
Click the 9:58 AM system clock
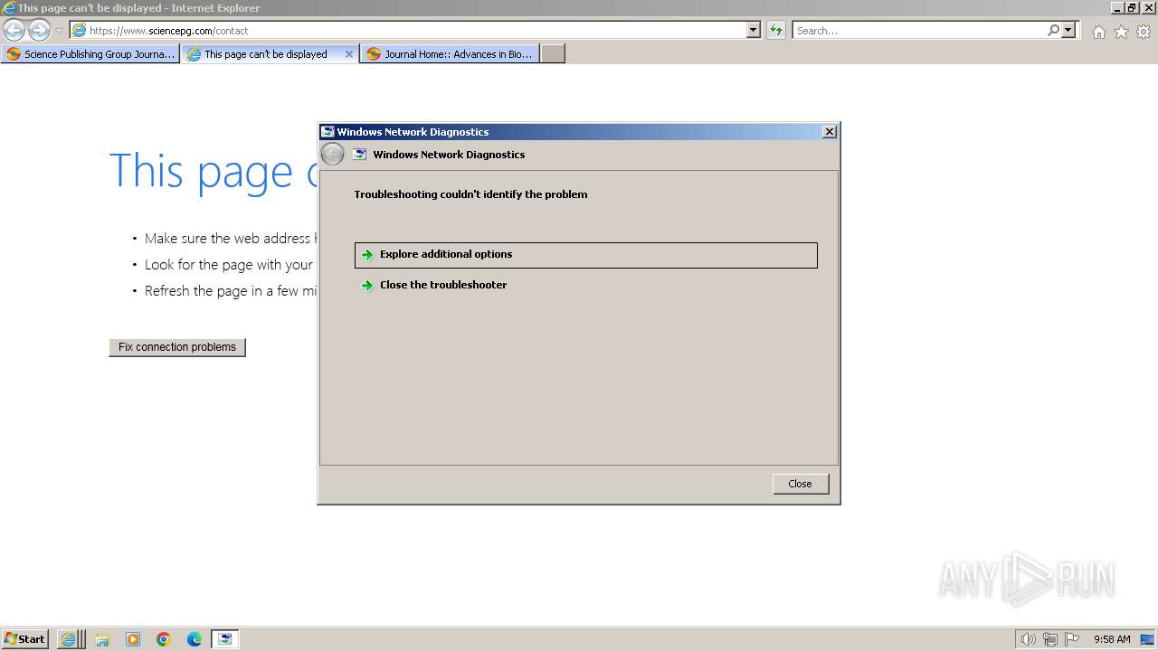tap(1112, 639)
